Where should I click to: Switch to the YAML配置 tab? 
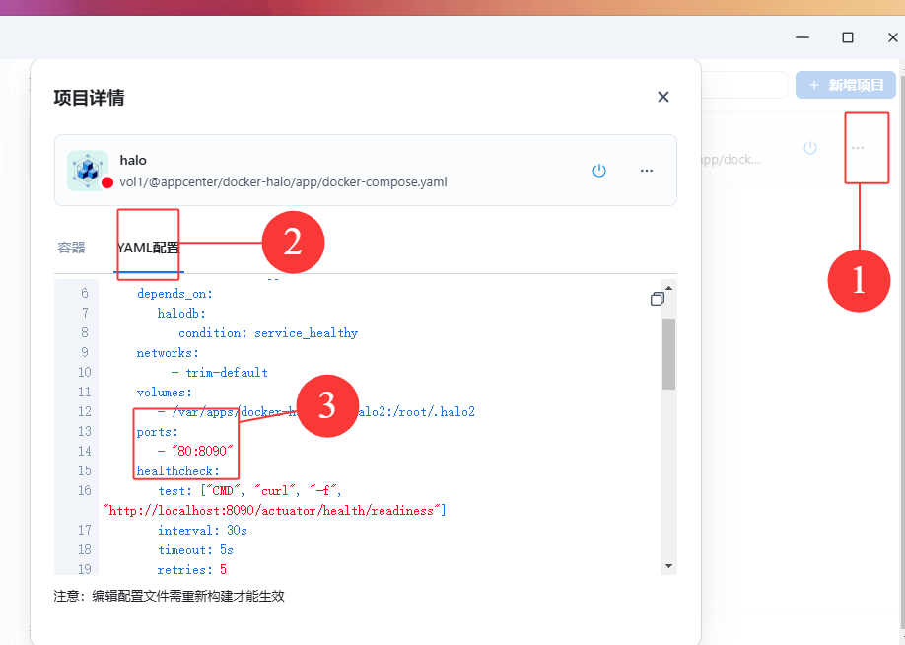(x=148, y=248)
